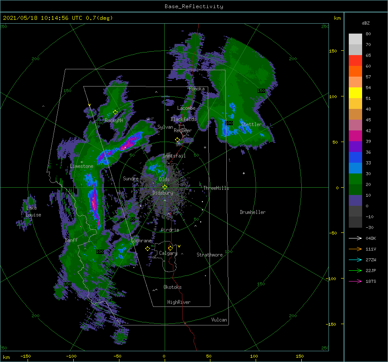
Task: Click the Vulcan label
Action: [219, 320]
